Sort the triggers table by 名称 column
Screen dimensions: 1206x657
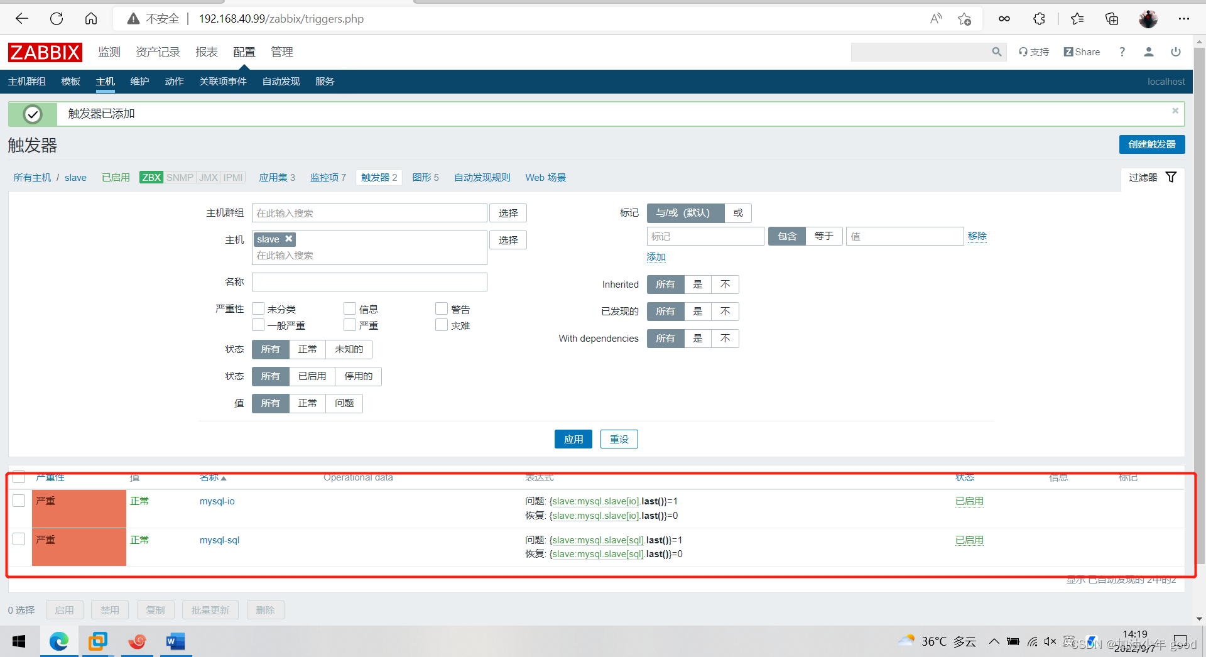(212, 478)
